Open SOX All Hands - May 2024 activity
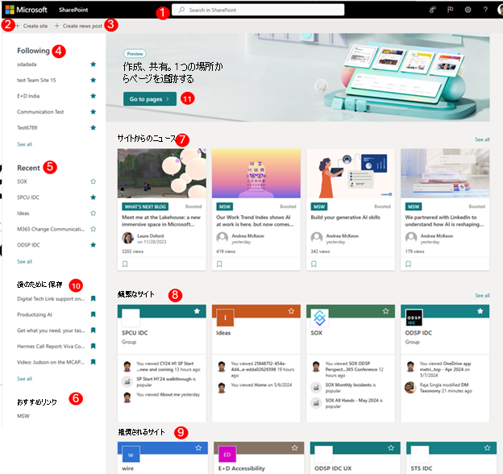503x474 pixels. (x=354, y=403)
